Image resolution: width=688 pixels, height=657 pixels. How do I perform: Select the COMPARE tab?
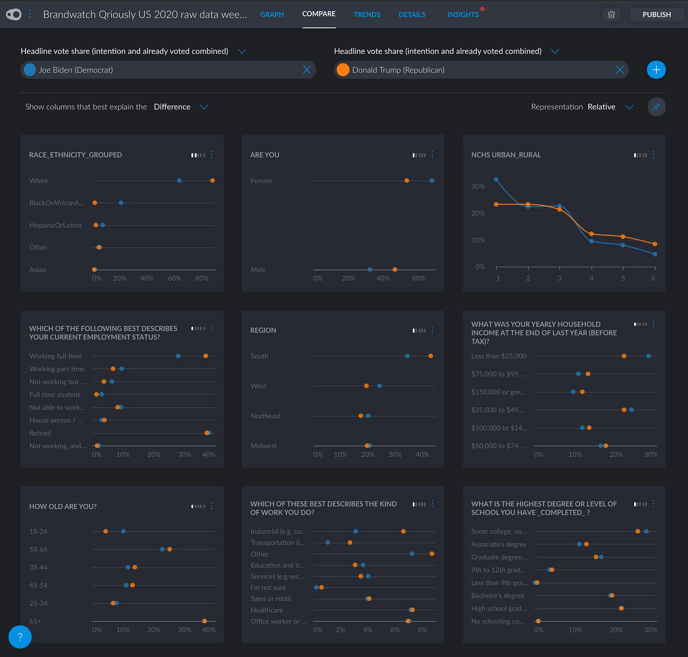click(319, 14)
